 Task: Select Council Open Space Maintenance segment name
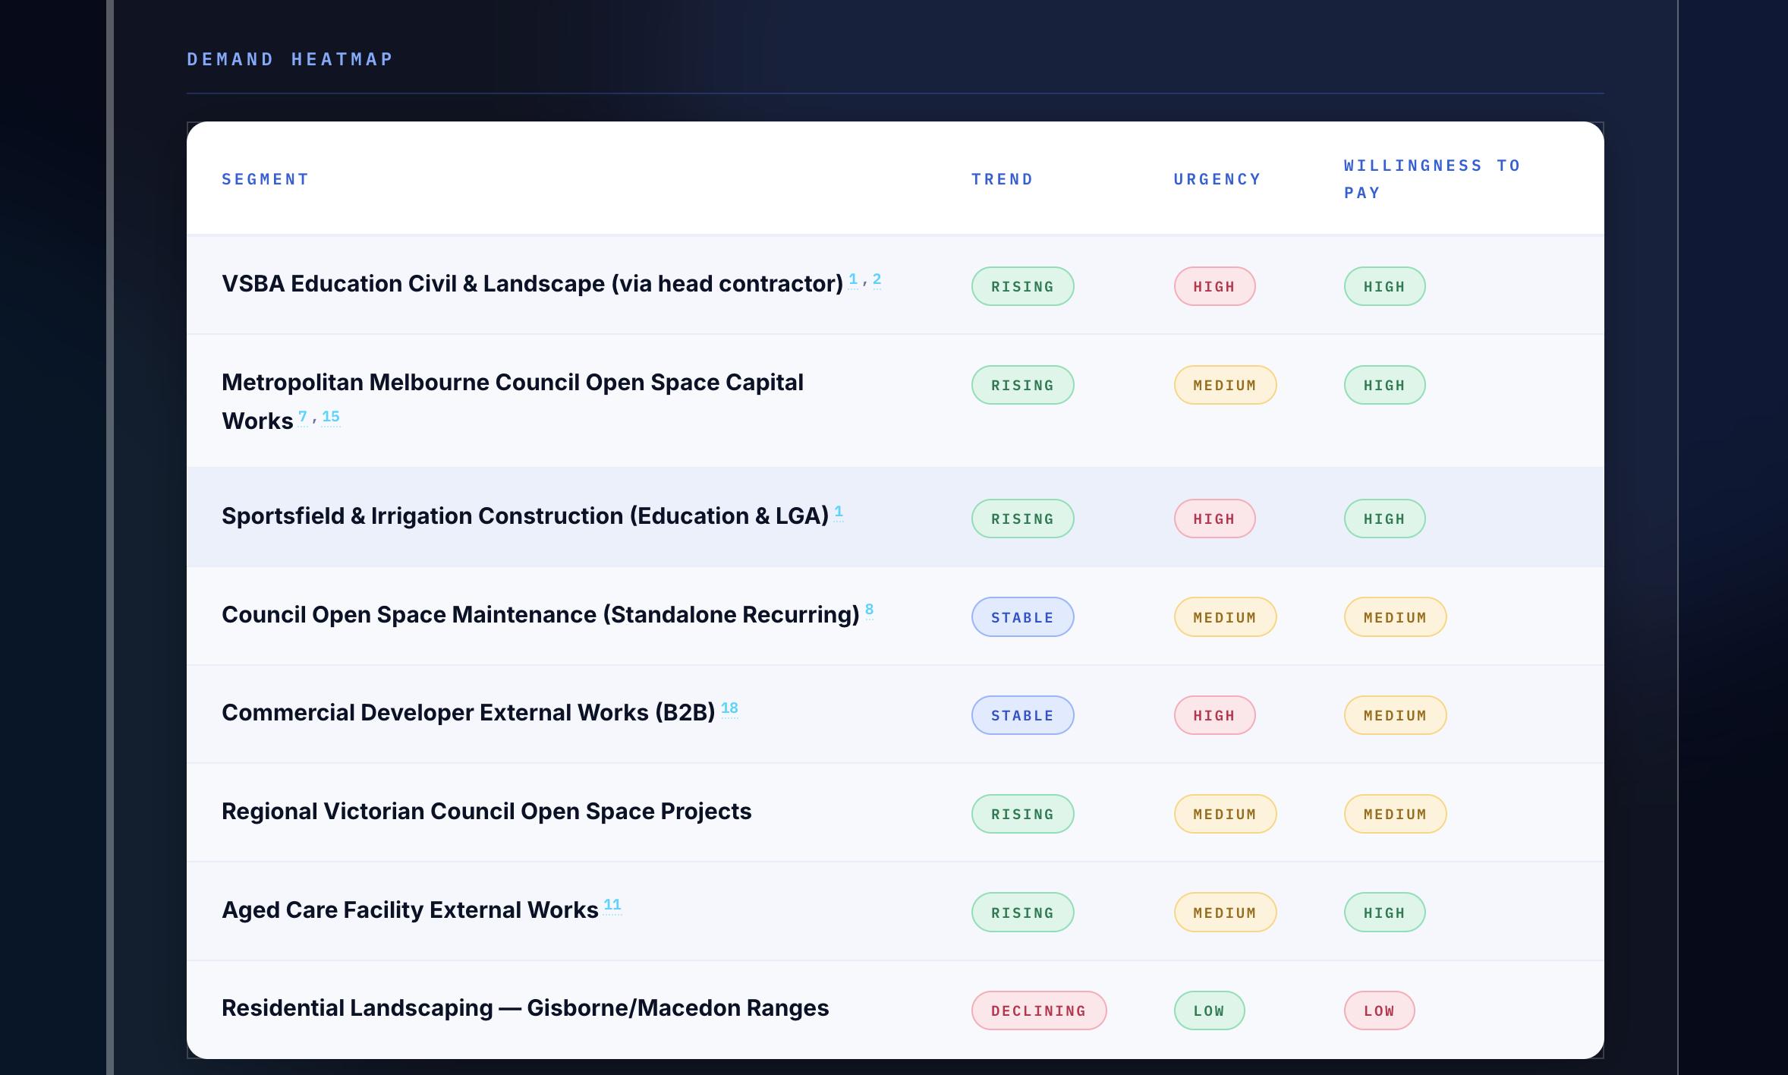pyautogui.click(x=540, y=615)
